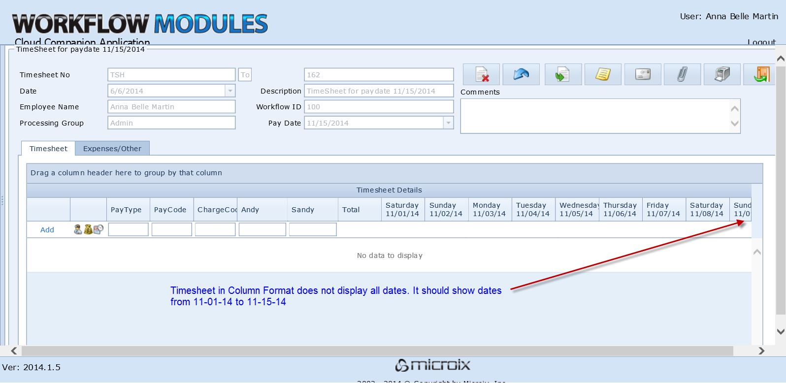Open the yellow sticky note icon
The height and width of the screenshot is (383, 786).
603,74
